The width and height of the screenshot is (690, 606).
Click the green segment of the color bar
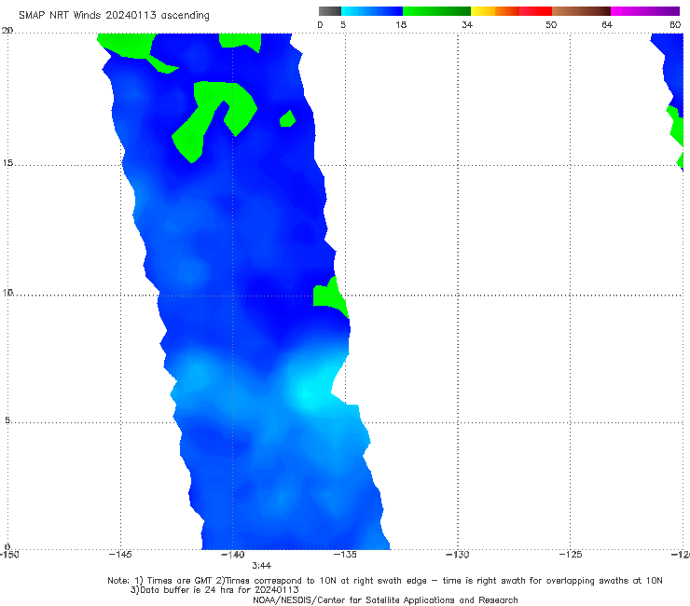click(x=436, y=11)
